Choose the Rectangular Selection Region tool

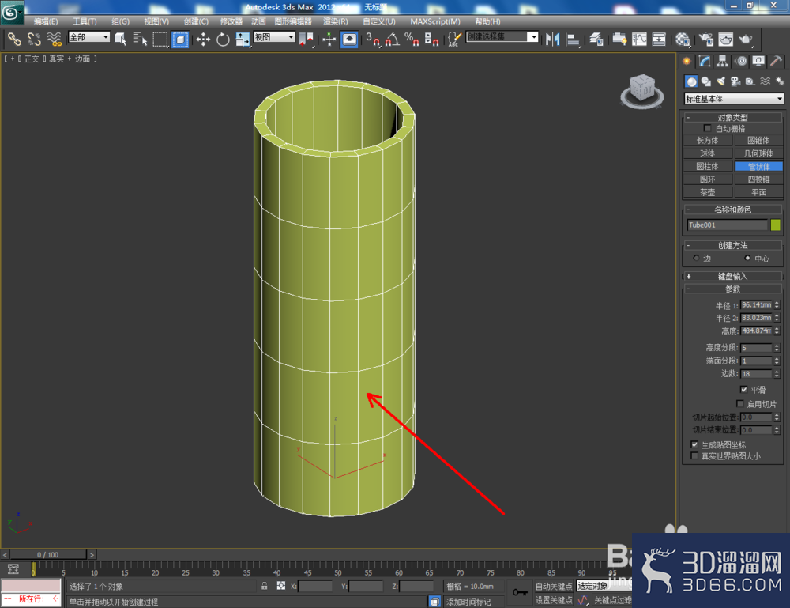click(x=160, y=39)
